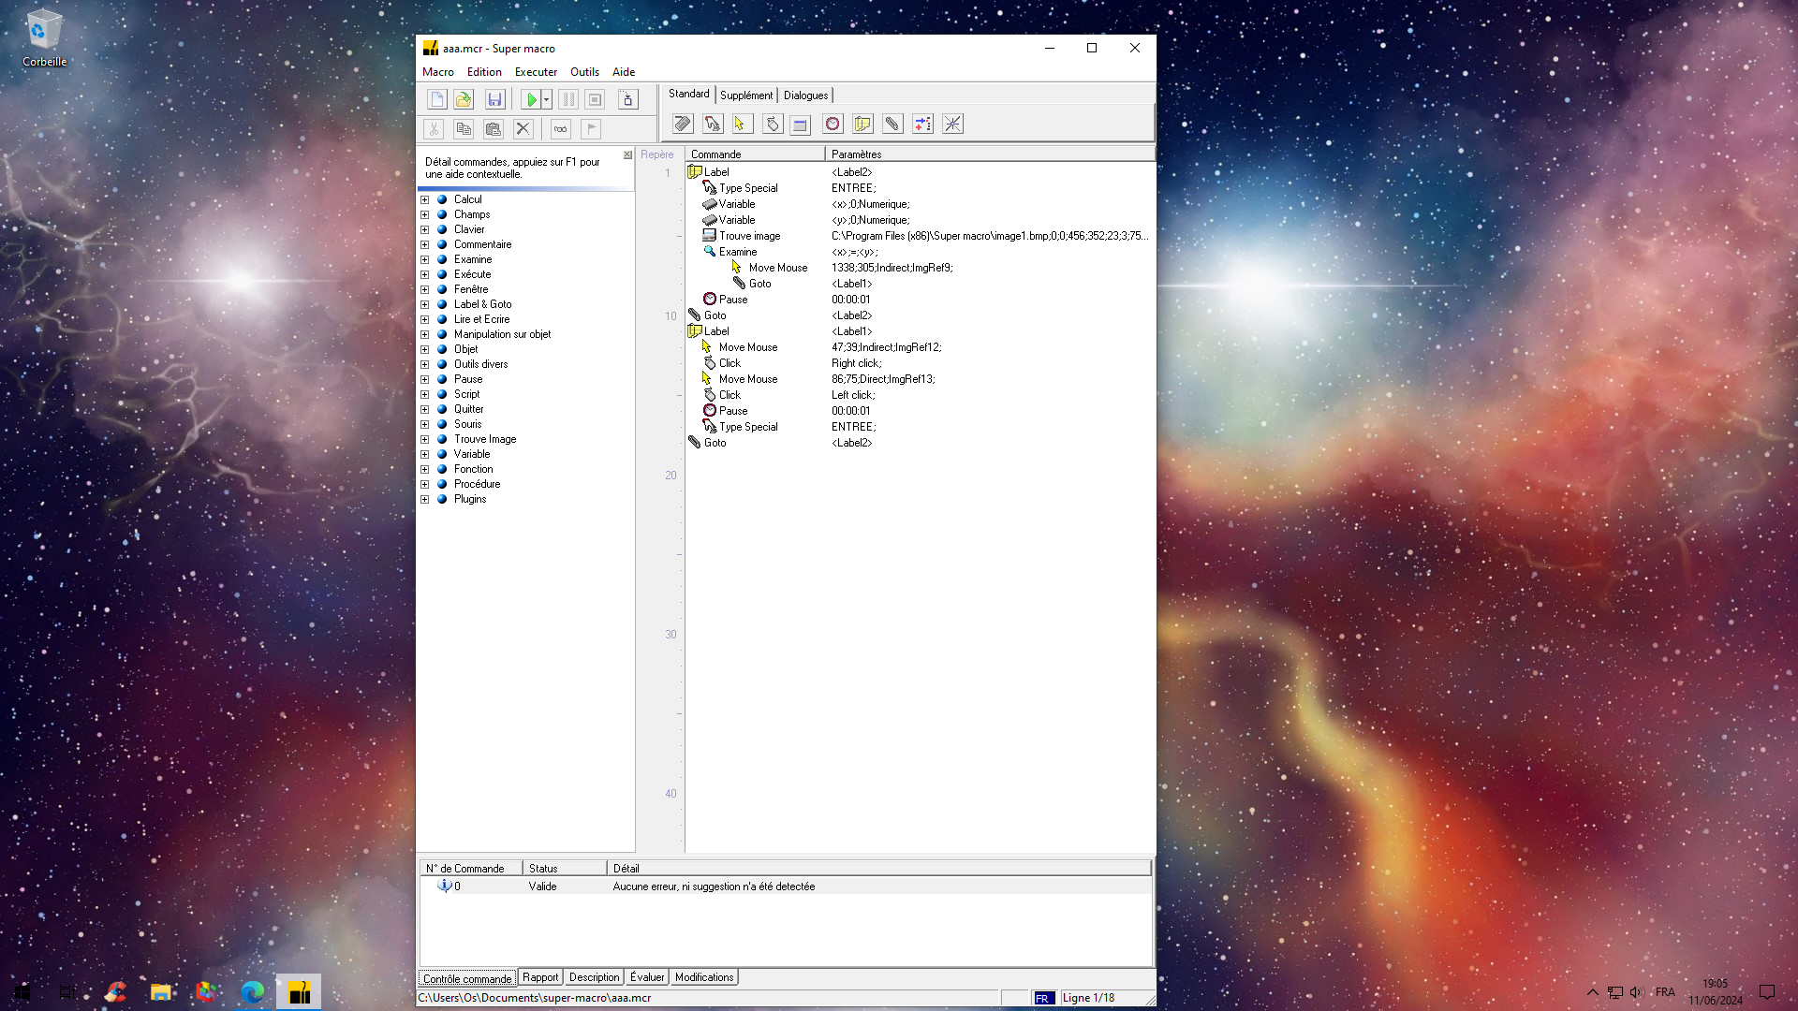
Task: Open the Rapport bottom tab
Action: 539,977
